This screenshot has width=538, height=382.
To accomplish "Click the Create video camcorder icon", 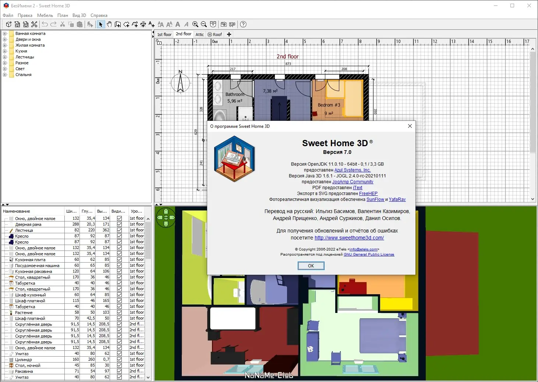I will (232, 24).
